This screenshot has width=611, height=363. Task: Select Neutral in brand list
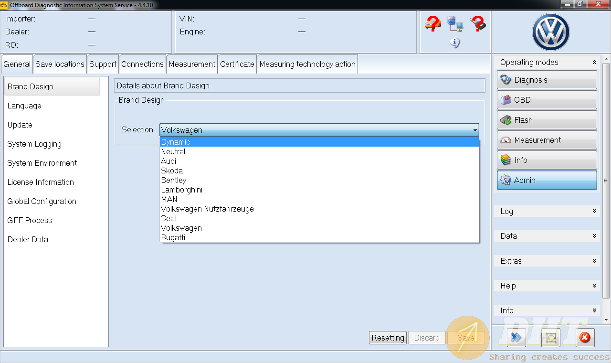point(319,151)
